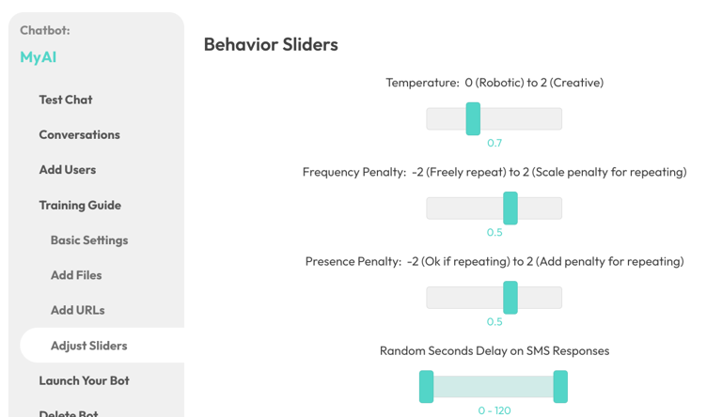Navigate to Basic Settings sub-item
This screenshot has height=417, width=722.
point(89,240)
